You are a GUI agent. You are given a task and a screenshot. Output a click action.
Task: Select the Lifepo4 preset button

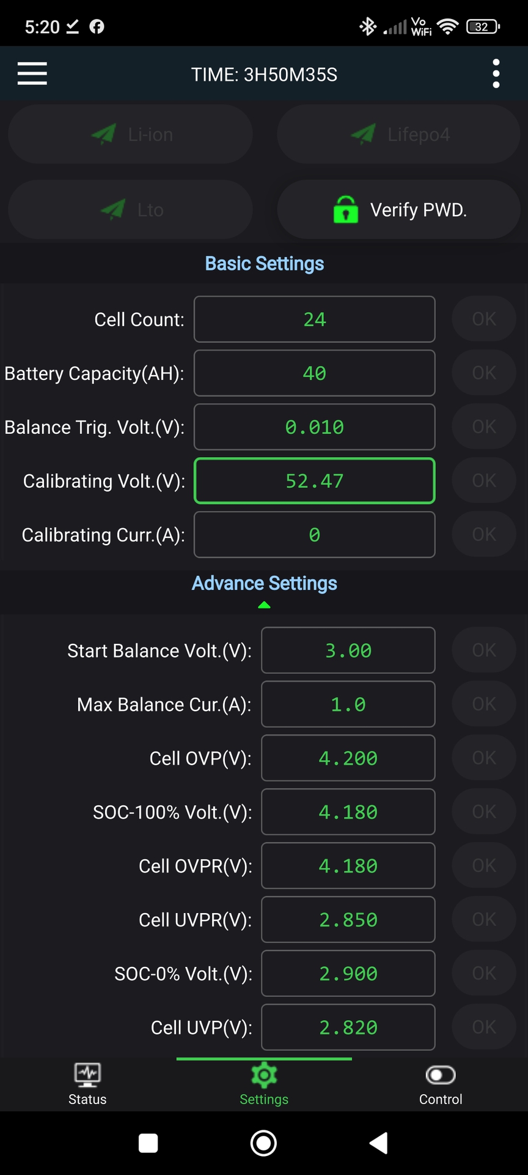coord(398,134)
